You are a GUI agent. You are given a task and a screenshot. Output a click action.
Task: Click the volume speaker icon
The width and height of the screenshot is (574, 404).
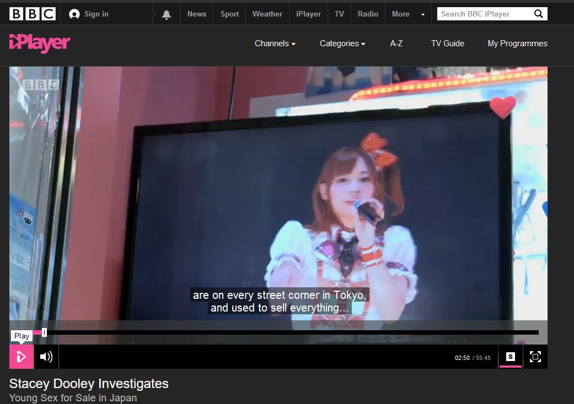click(x=46, y=357)
